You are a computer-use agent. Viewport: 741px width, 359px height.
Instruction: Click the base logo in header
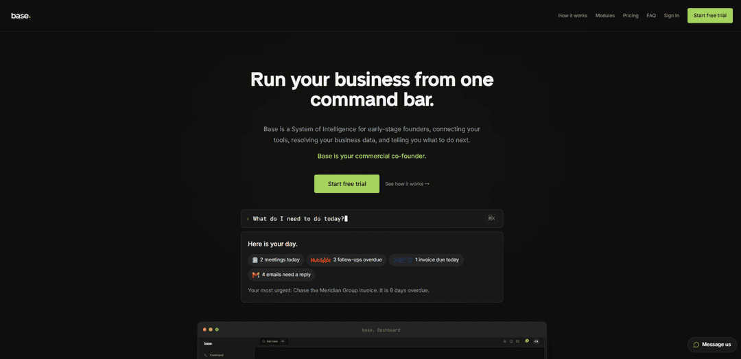tap(21, 16)
